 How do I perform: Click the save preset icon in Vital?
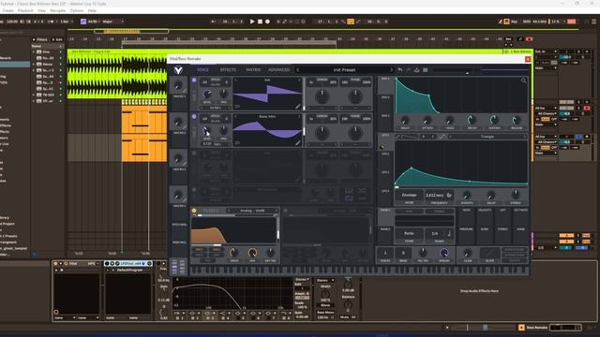point(416,70)
